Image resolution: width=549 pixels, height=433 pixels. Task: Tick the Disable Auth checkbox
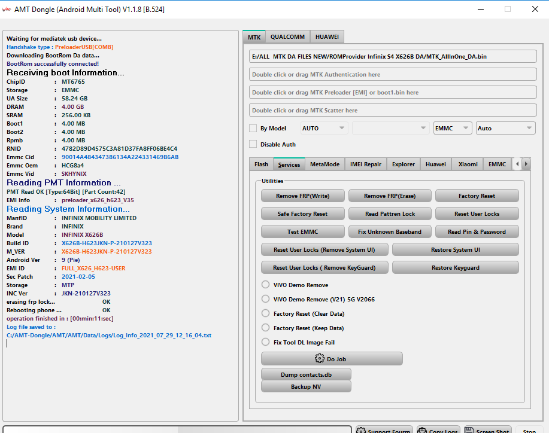coord(253,144)
